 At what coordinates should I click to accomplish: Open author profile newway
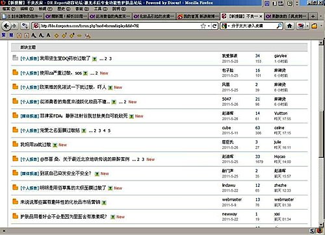(x=229, y=214)
